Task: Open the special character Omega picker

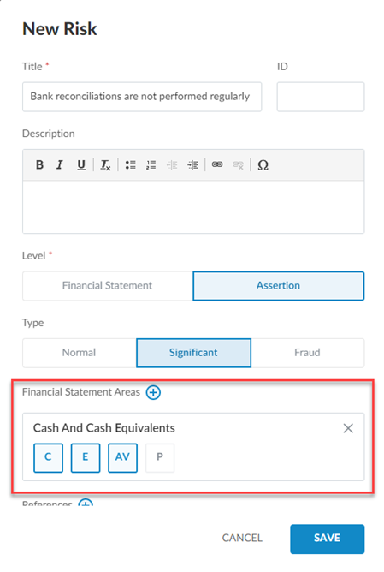Action: pyautogui.click(x=263, y=165)
